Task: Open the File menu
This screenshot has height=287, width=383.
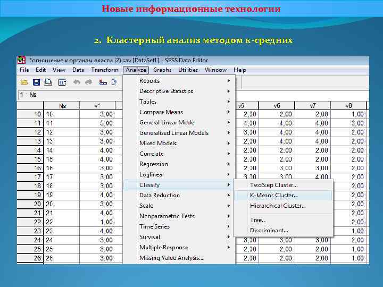Action: tap(24, 70)
